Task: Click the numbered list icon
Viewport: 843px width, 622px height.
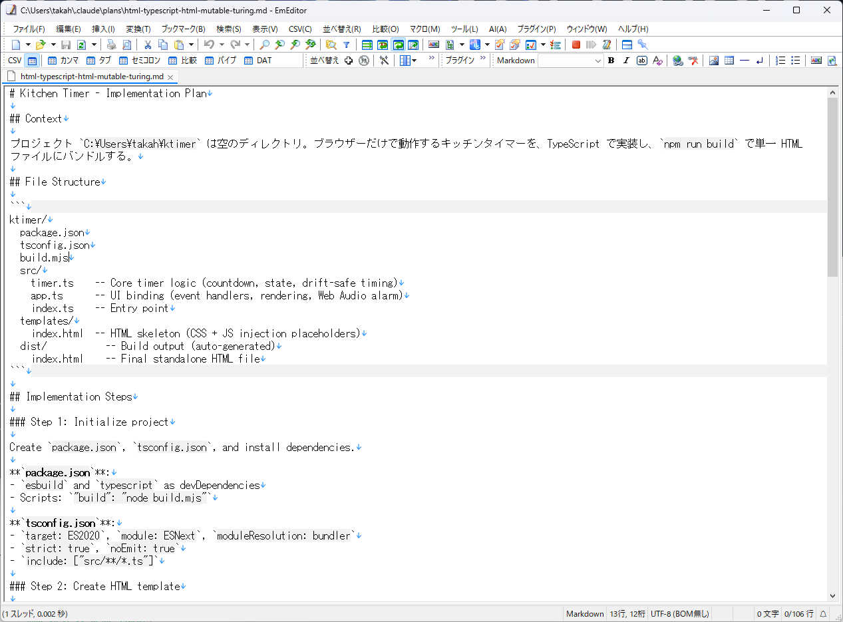Action: click(780, 61)
